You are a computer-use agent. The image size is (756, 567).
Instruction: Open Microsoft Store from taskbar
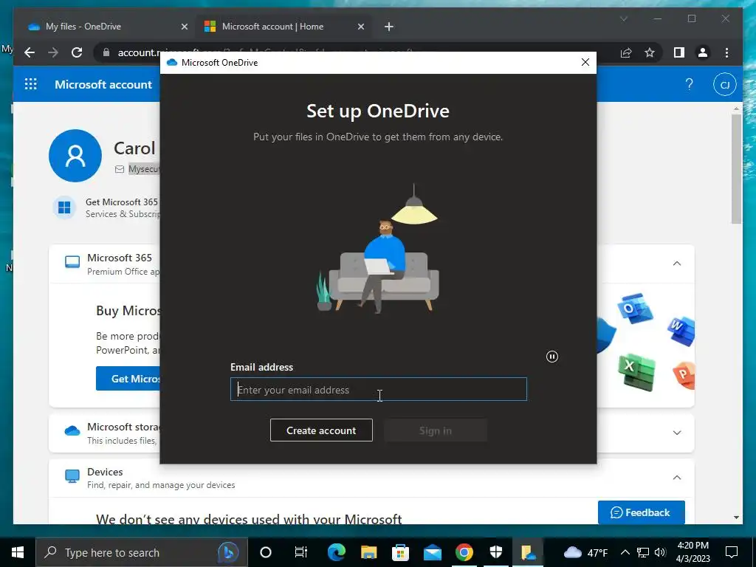400,552
